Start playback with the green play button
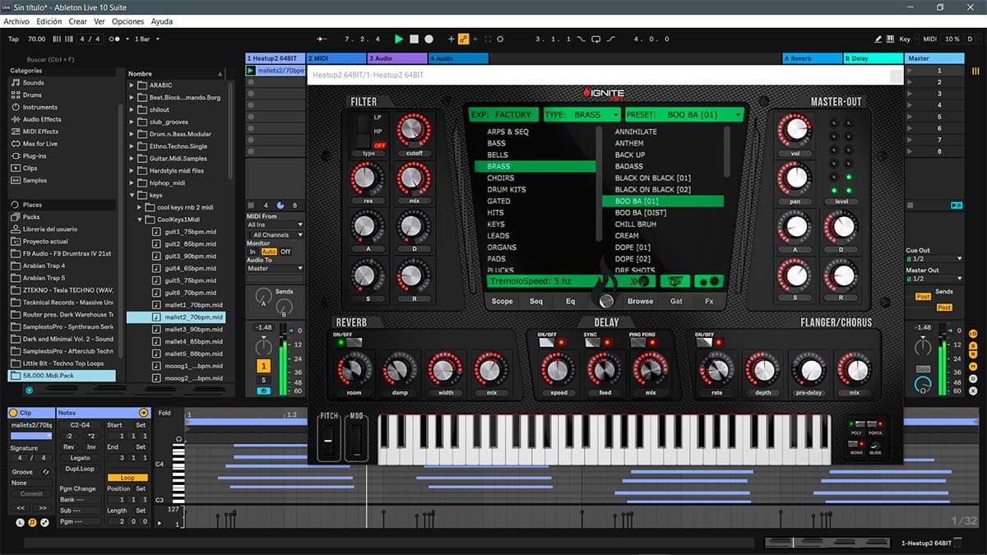This screenshot has width=987, height=555. click(x=399, y=39)
